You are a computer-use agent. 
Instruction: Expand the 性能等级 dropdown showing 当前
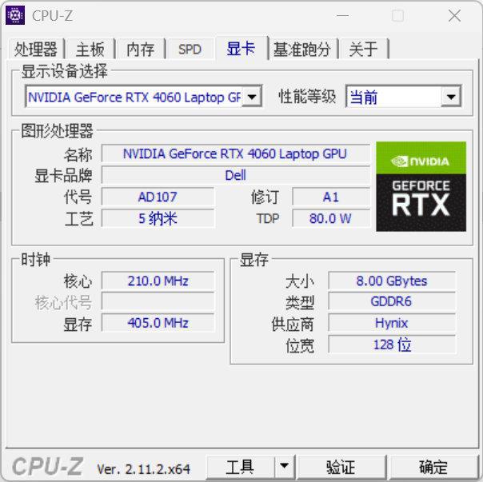(x=451, y=97)
